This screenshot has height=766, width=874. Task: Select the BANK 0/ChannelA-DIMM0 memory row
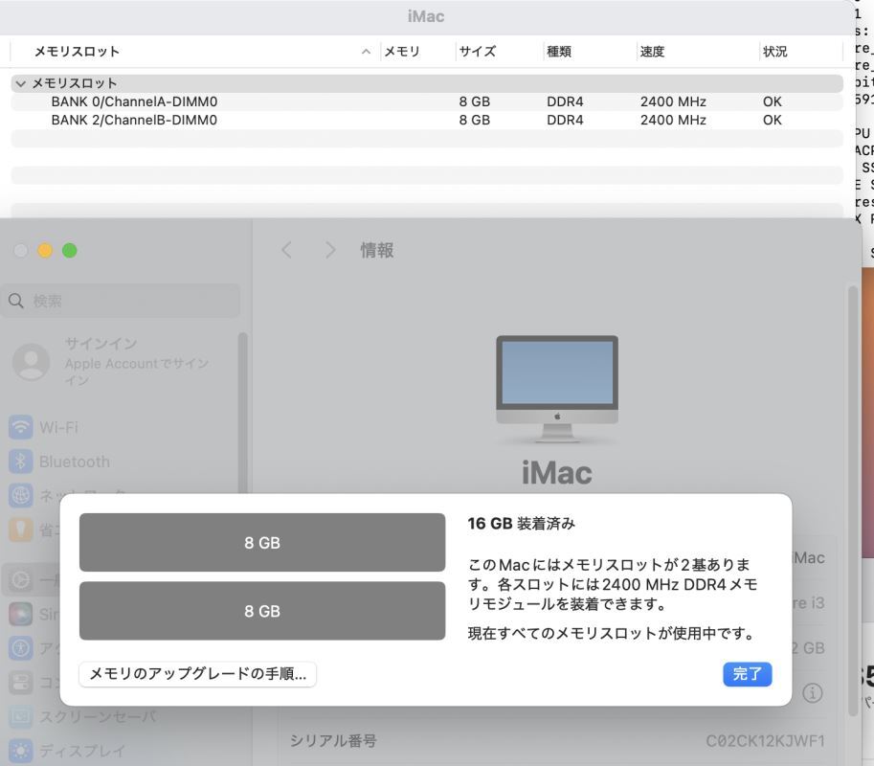click(134, 101)
